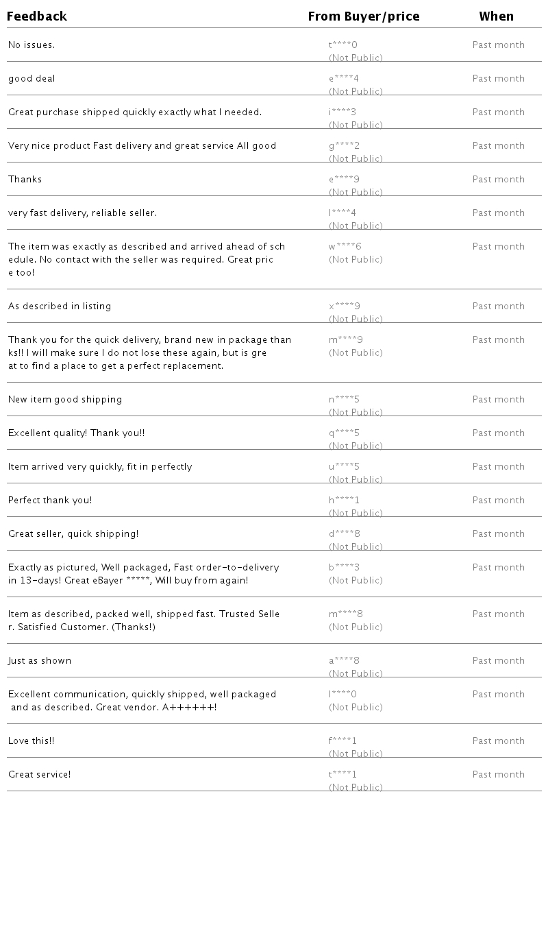Open buyer t****0 profile
548x938 pixels.
343,45
